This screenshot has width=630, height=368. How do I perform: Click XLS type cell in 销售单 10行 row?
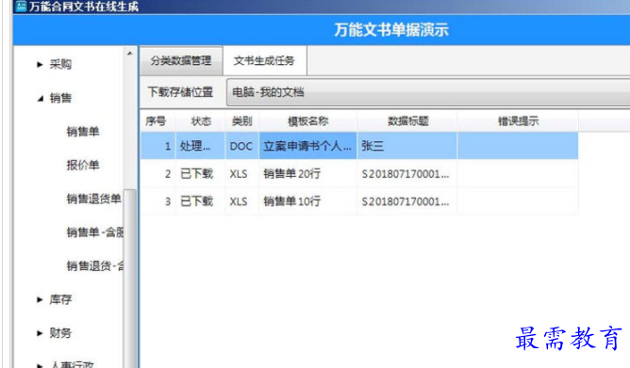[x=241, y=201]
